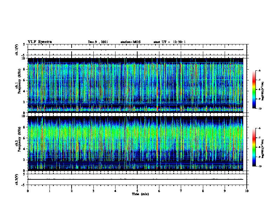Click the ch.2 frequency axis tick "8"
This screenshot has height=214, width=278.
pos(25,127)
